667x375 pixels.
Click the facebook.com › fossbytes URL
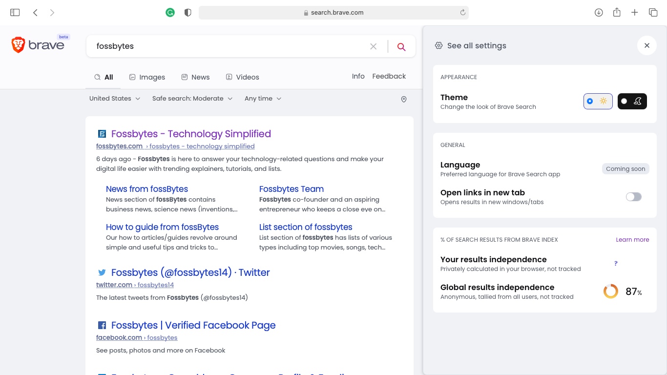tap(137, 337)
